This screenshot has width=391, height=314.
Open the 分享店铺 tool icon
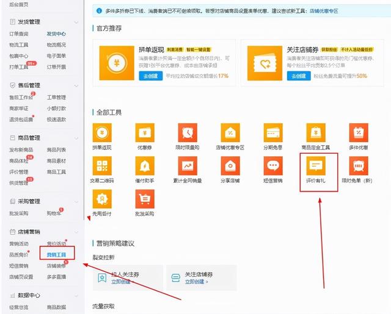point(230,166)
